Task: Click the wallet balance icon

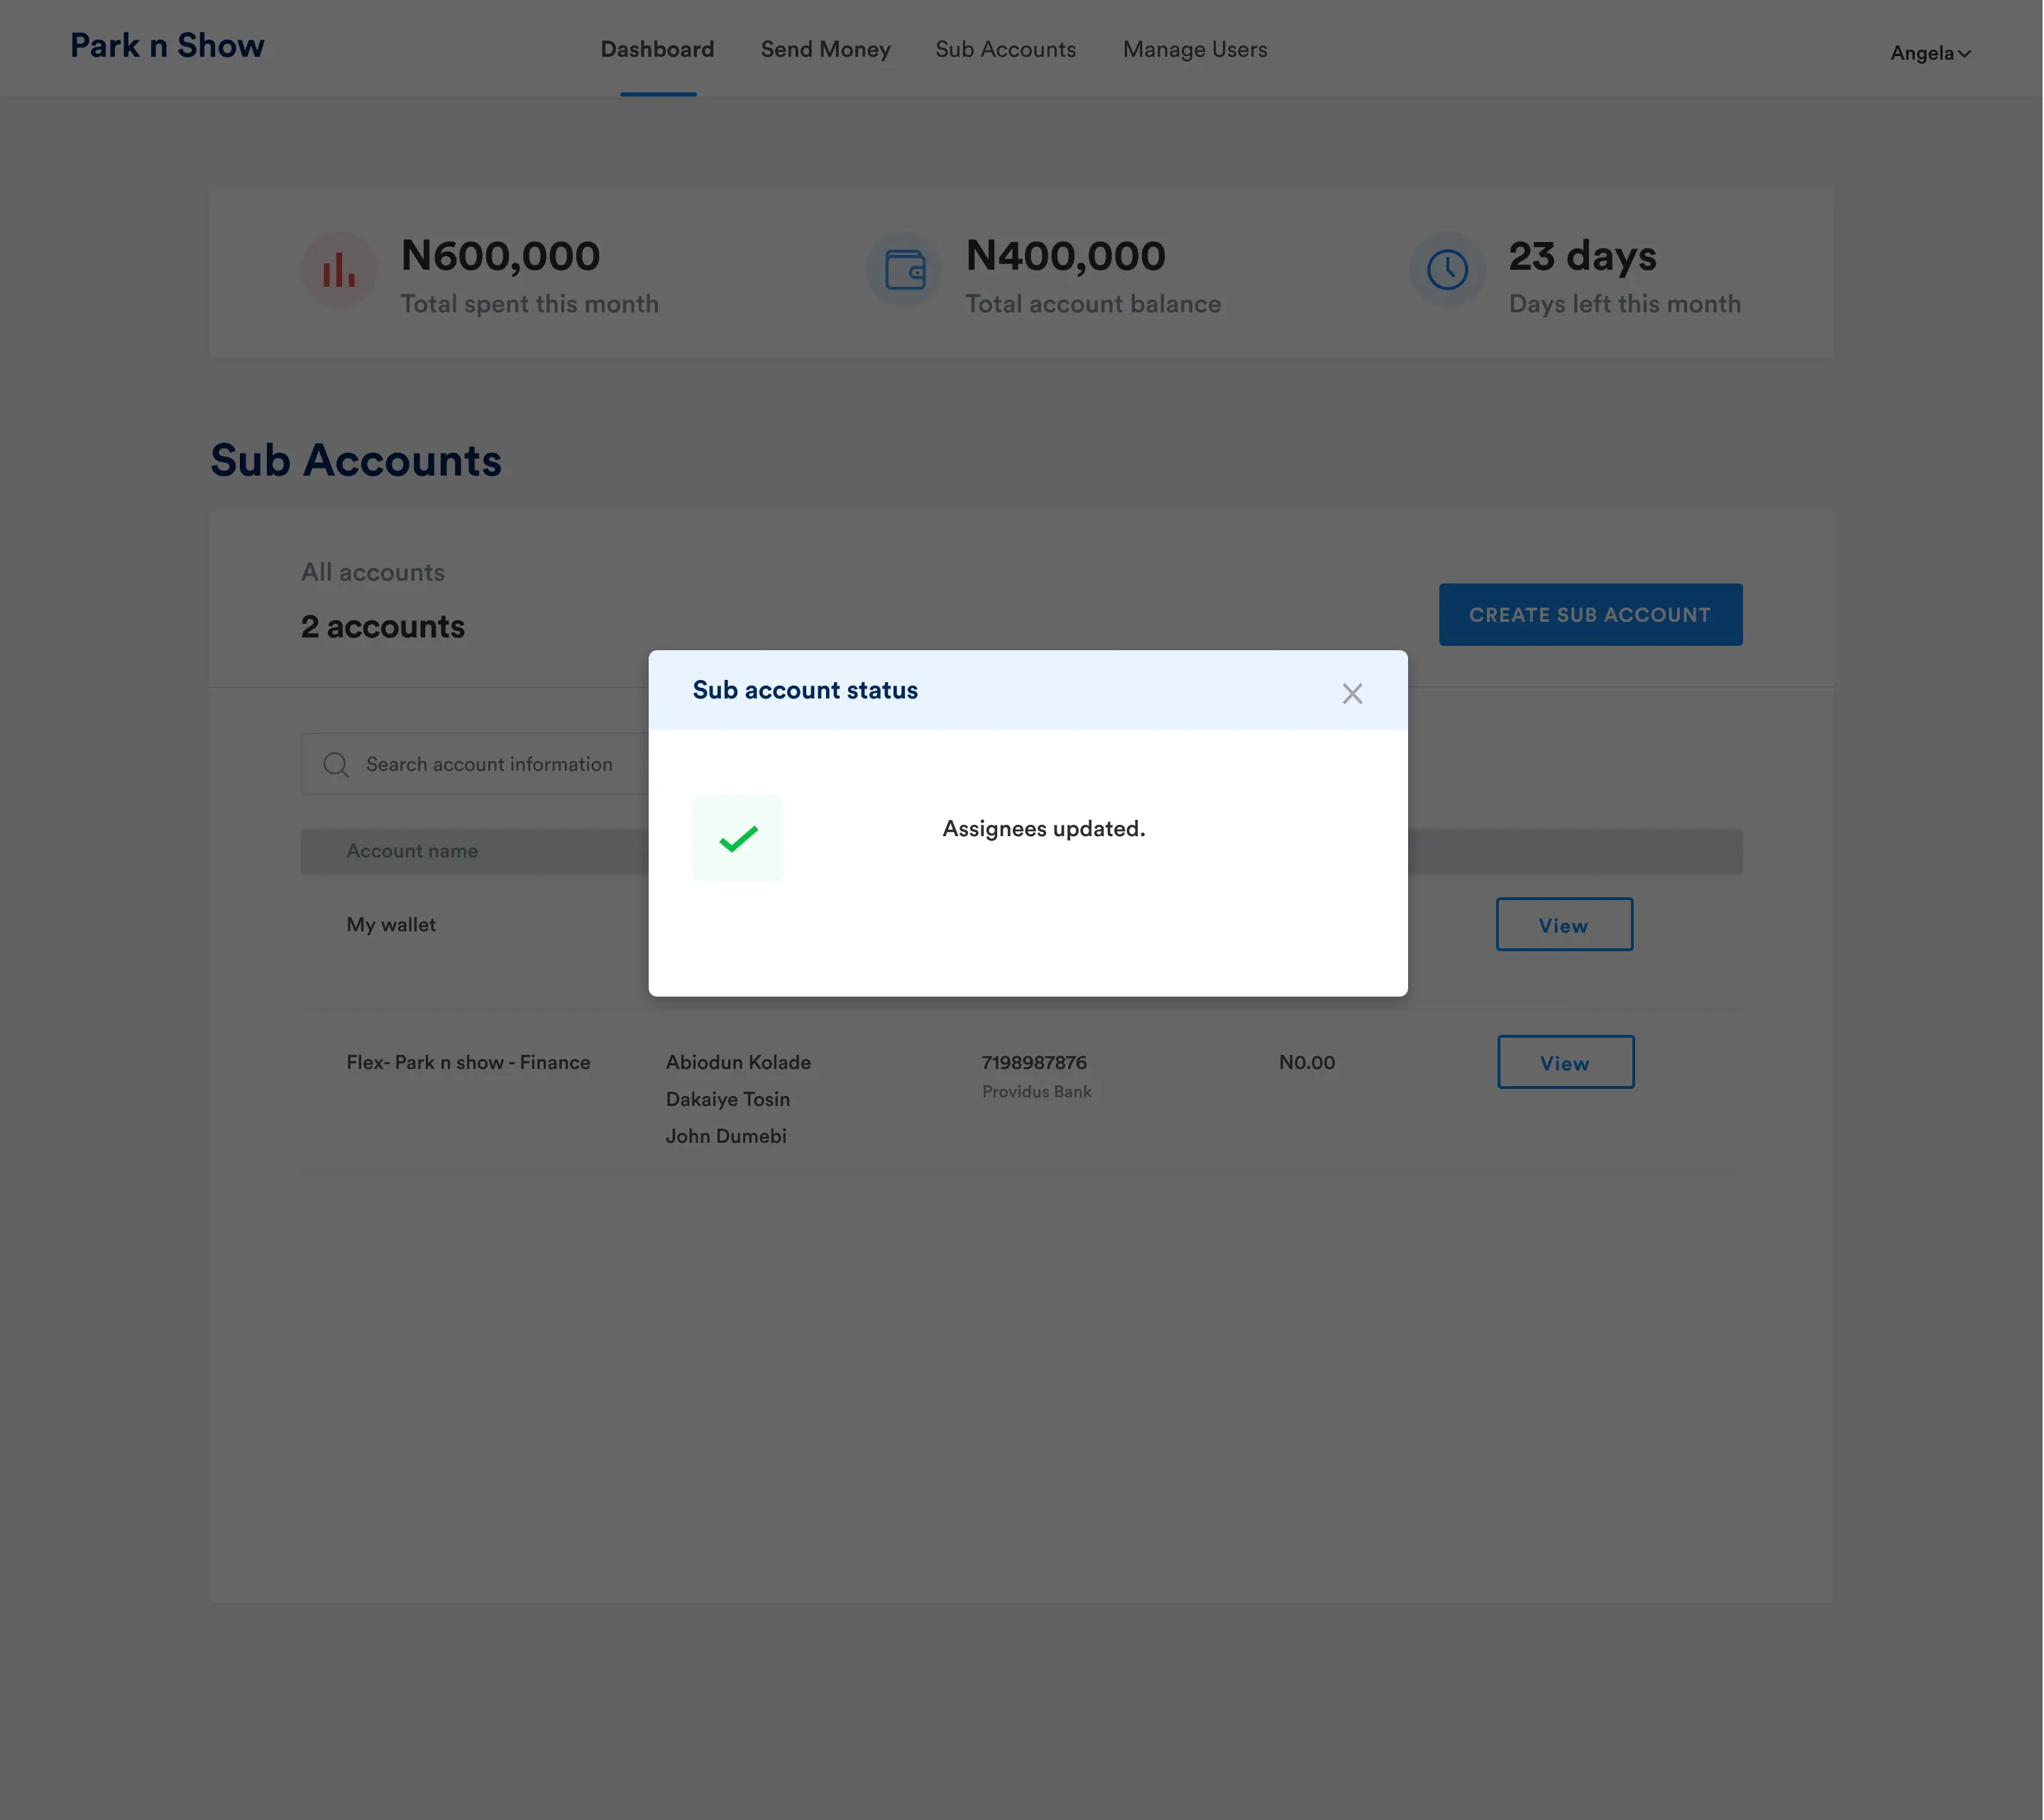Action: pyautogui.click(x=904, y=270)
